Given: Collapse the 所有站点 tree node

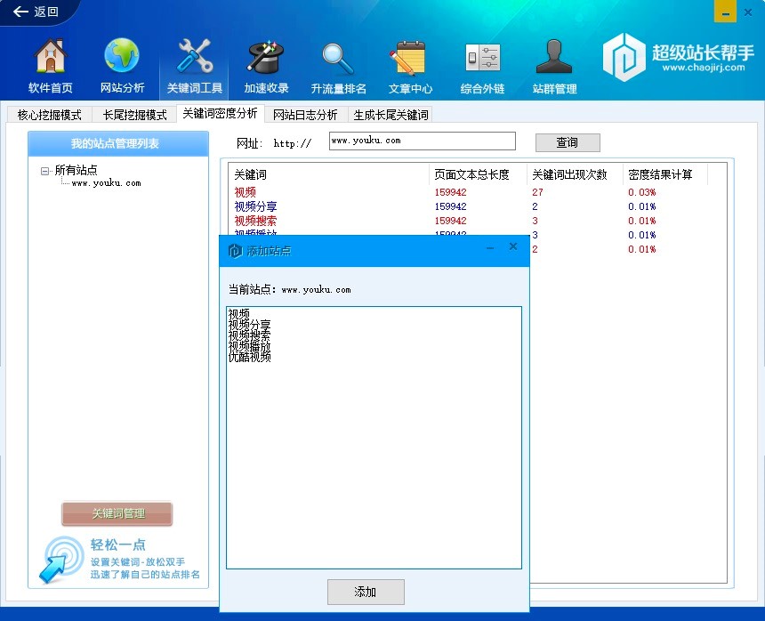Looking at the screenshot, I should pyautogui.click(x=44, y=171).
